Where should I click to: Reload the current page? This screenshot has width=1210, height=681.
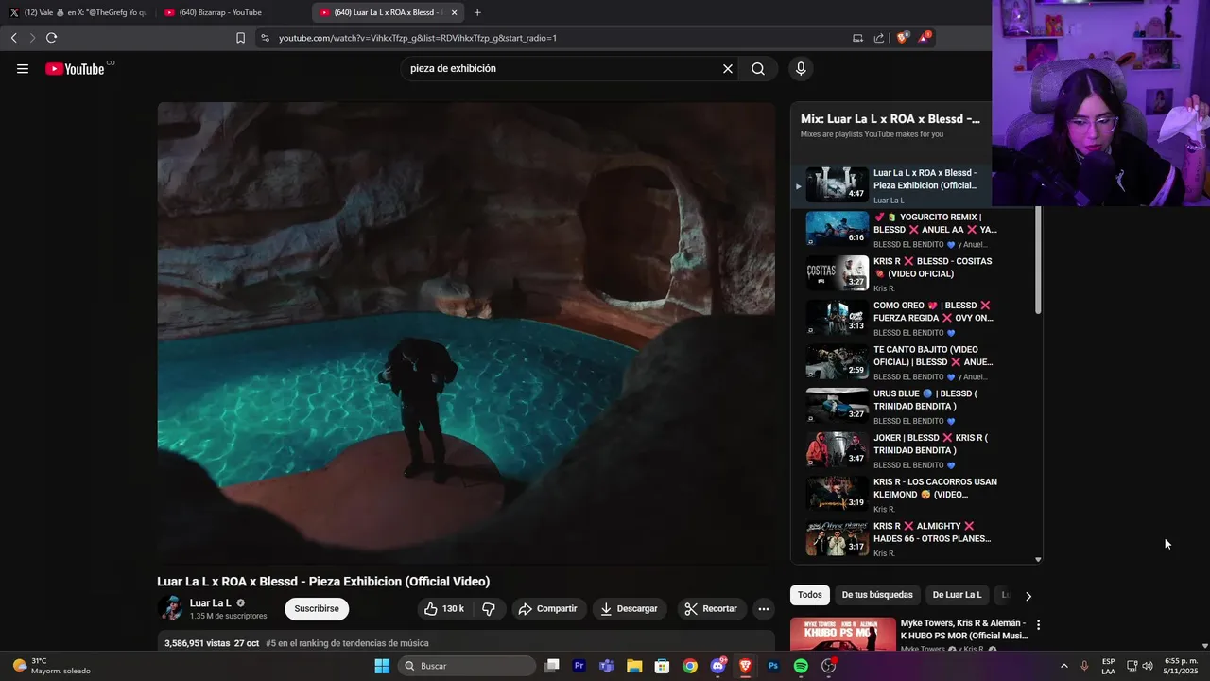pyautogui.click(x=51, y=38)
